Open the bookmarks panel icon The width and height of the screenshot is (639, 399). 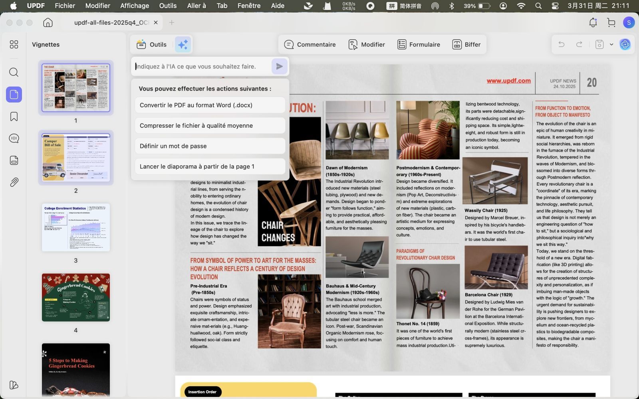pyautogui.click(x=14, y=117)
